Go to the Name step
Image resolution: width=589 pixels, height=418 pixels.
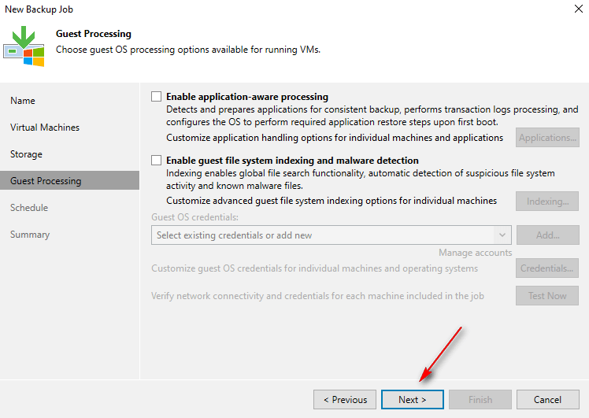[x=23, y=101]
